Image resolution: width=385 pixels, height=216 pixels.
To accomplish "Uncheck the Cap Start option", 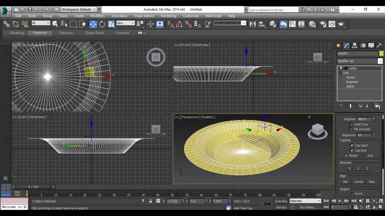I will tap(352, 145).
